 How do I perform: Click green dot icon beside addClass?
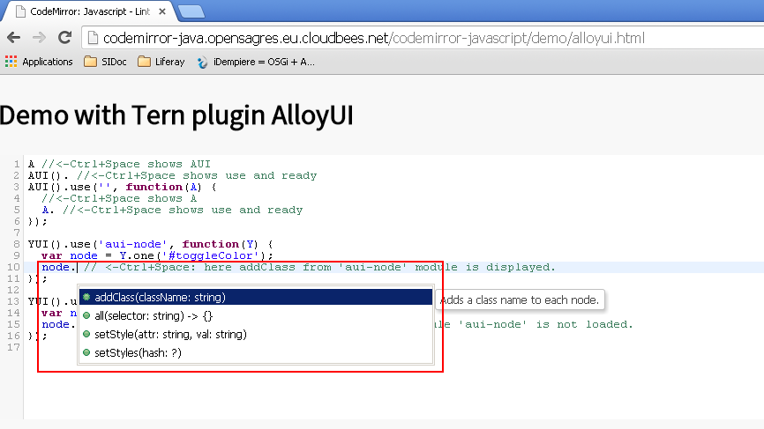tap(86, 297)
